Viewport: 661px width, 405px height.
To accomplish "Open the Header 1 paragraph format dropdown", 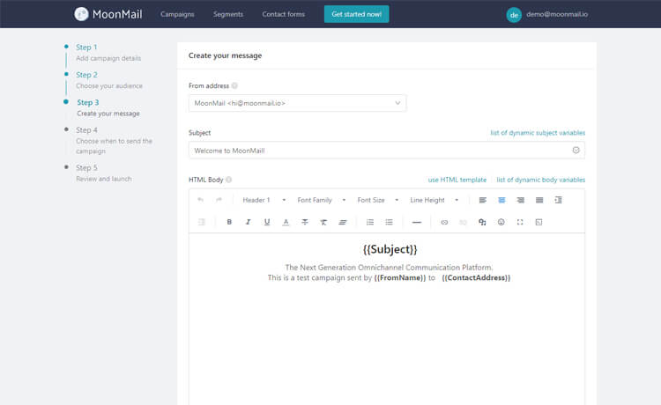I will pos(264,200).
